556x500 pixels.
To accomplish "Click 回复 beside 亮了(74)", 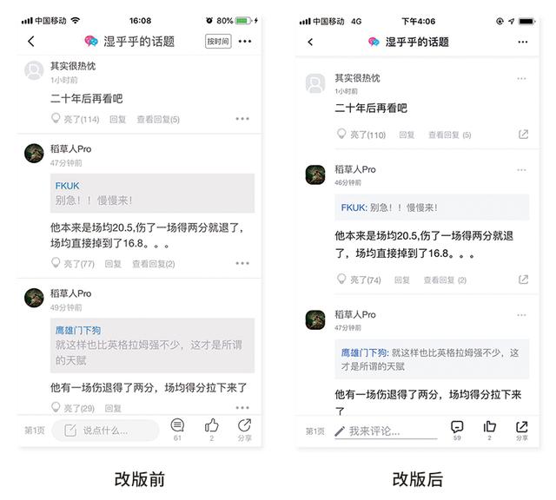I will (402, 280).
